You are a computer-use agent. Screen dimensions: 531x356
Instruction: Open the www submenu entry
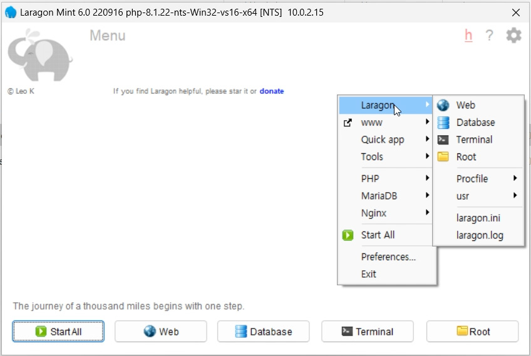coord(385,123)
